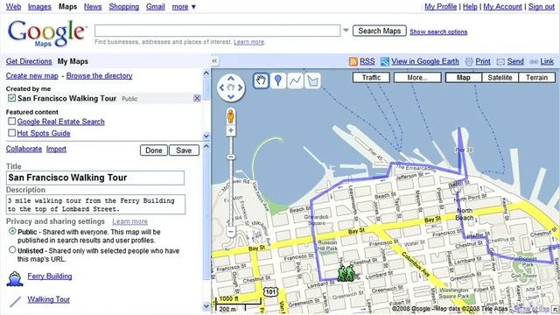
Task: Uncheck San Francisco Walking Tour checkbox
Action: 11,98
